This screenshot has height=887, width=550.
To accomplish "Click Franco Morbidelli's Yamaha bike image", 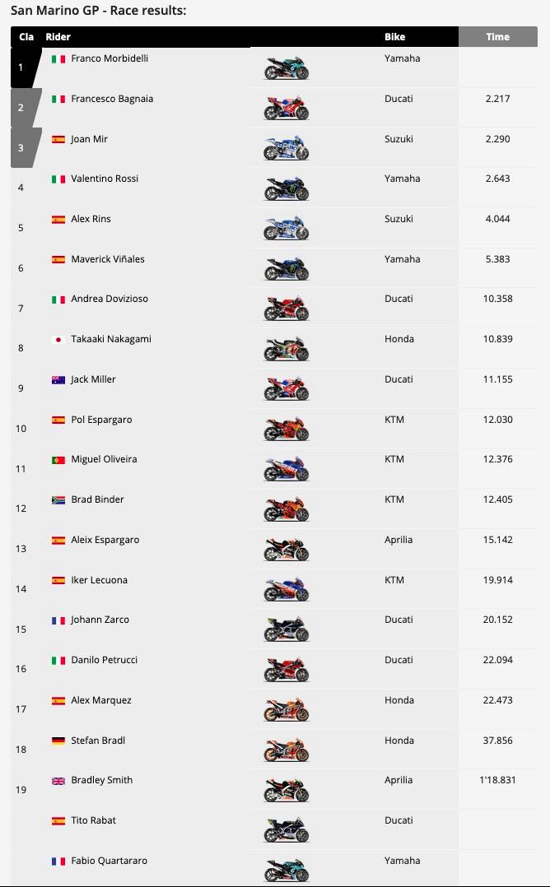I will point(287,68).
